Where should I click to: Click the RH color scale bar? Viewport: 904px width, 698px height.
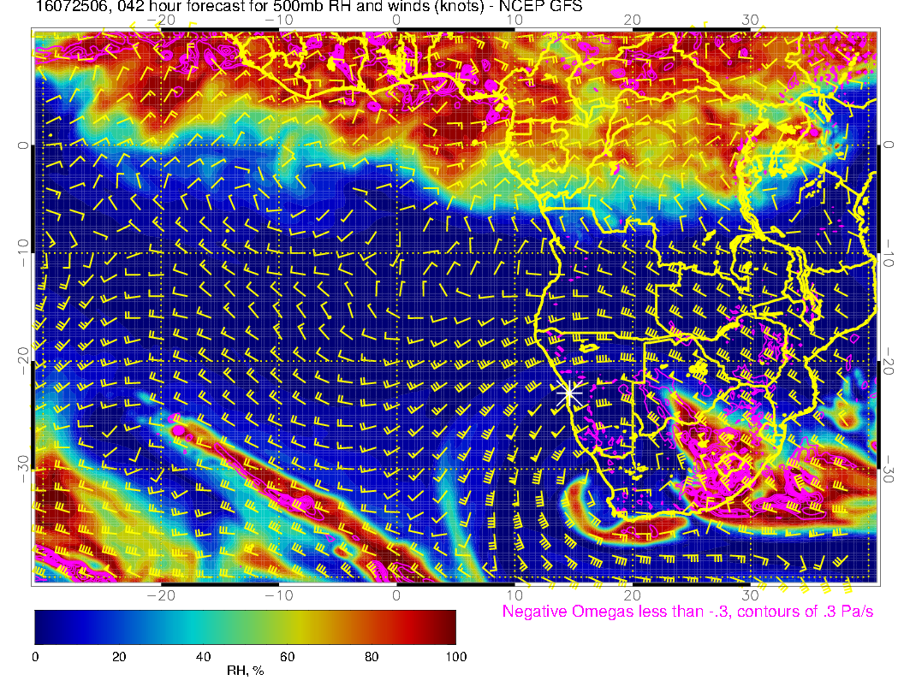point(246,627)
